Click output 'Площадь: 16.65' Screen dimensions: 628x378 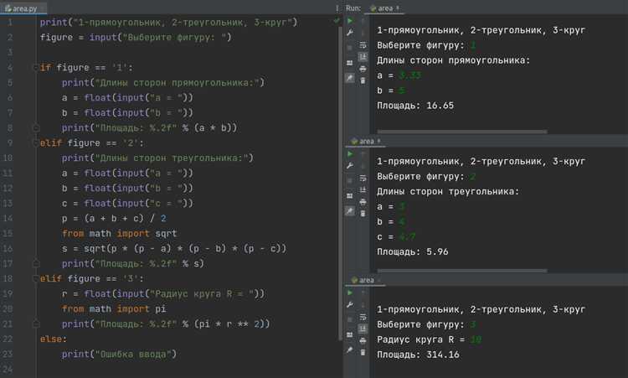415,106
